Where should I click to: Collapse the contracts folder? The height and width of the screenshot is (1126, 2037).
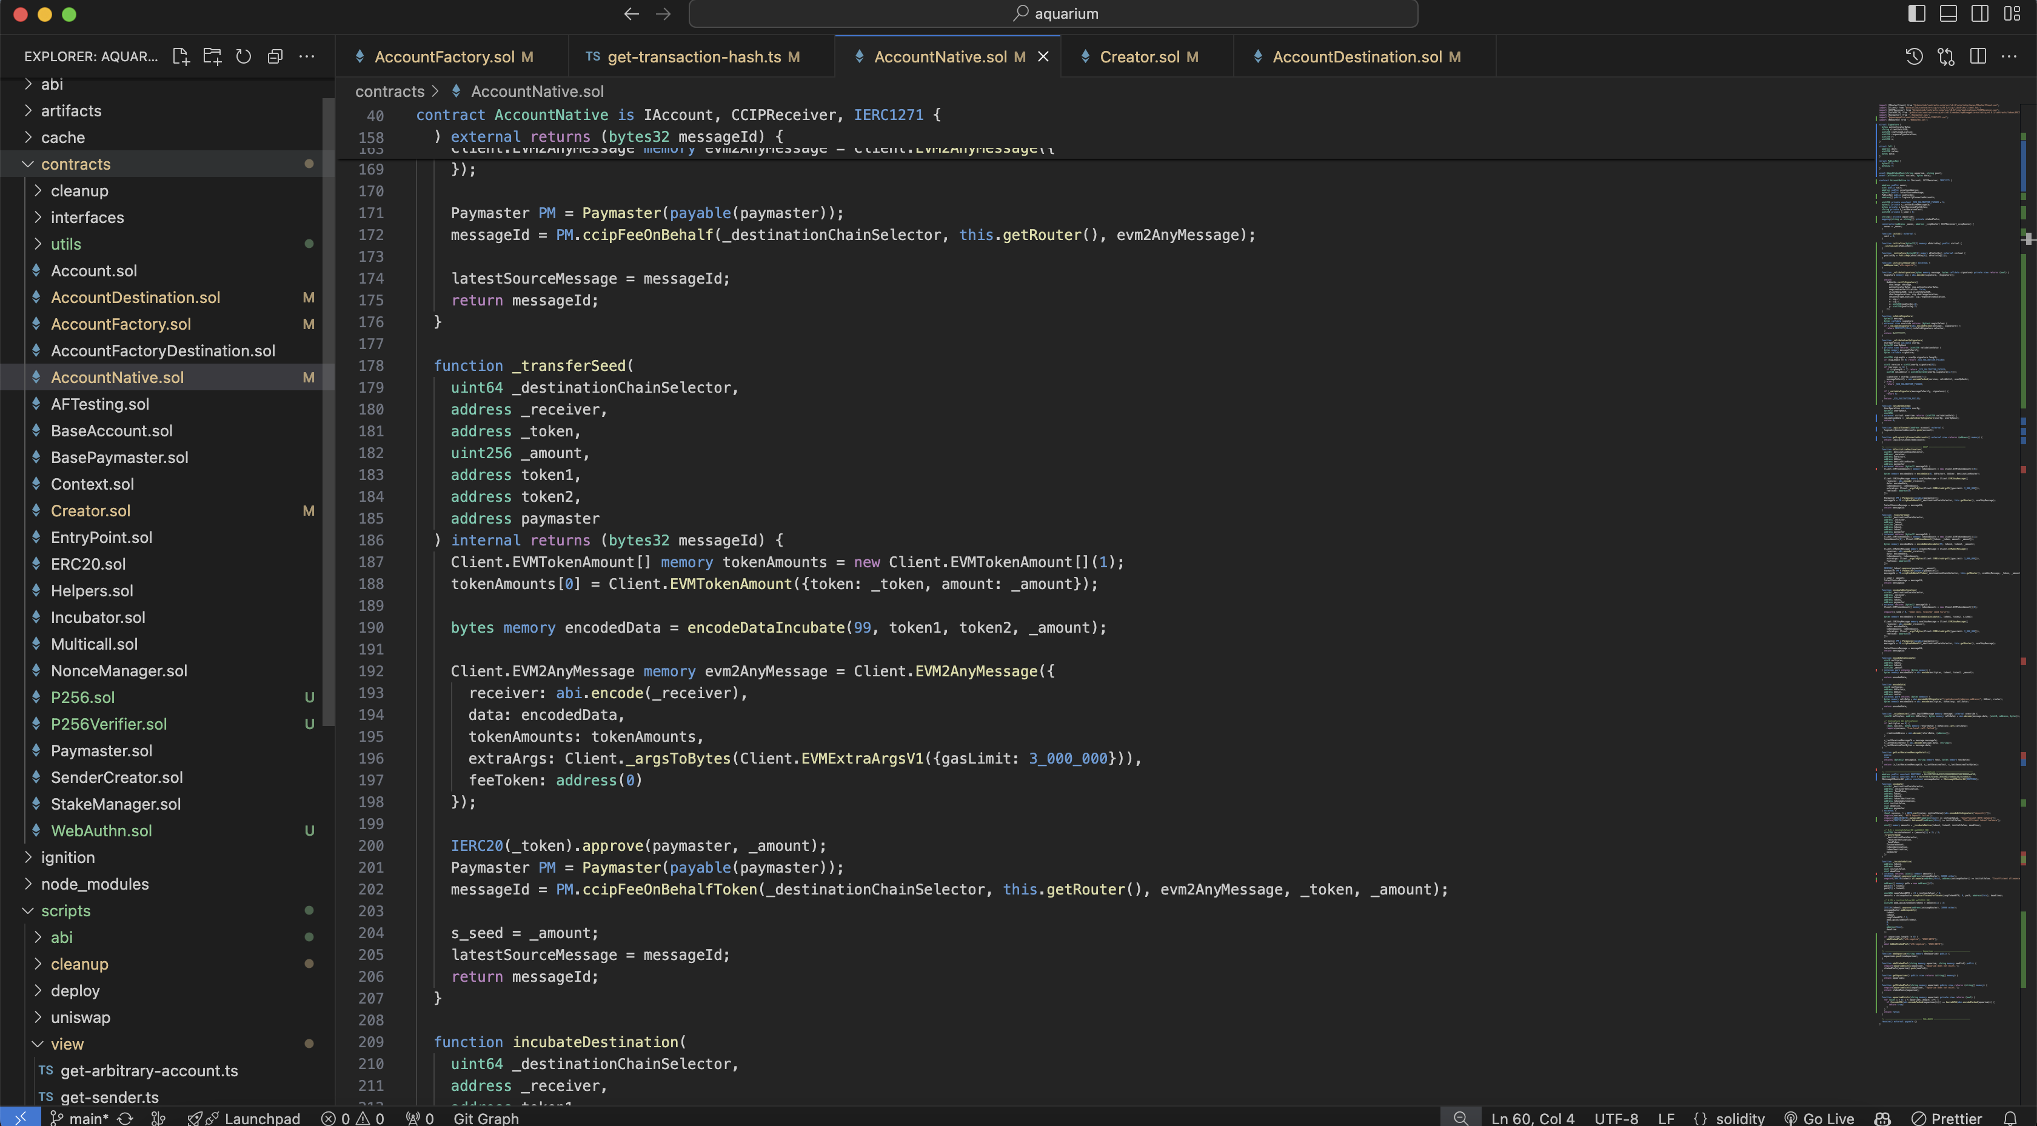click(x=75, y=164)
